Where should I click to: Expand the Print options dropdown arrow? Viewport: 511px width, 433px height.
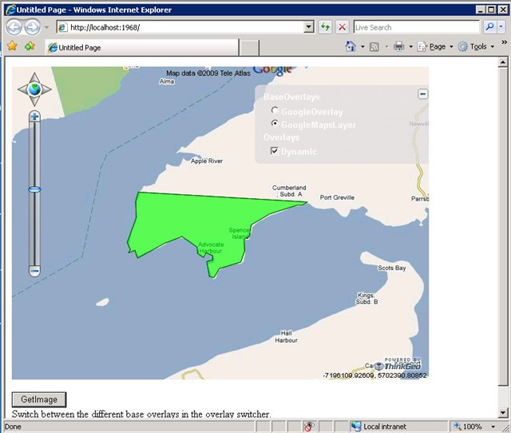click(x=410, y=47)
